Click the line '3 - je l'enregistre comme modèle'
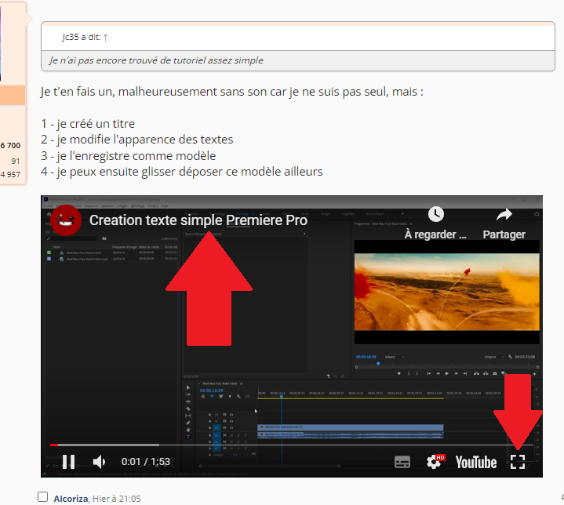This screenshot has width=564, height=505. (x=129, y=156)
